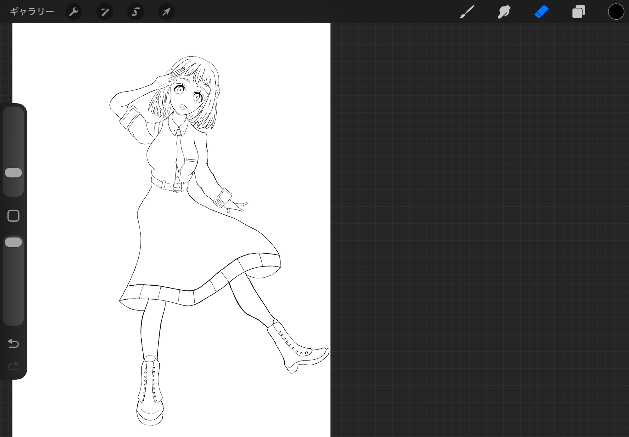Image resolution: width=629 pixels, height=437 pixels.
Task: Click the empty dark grid area beside canvas
Action: tap(472, 220)
